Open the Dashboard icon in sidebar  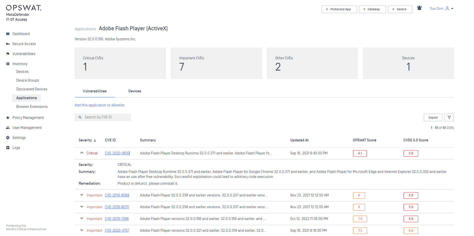[8, 34]
